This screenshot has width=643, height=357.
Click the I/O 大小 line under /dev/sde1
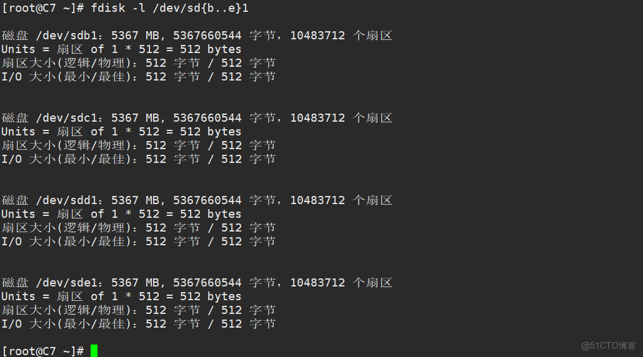138,324
